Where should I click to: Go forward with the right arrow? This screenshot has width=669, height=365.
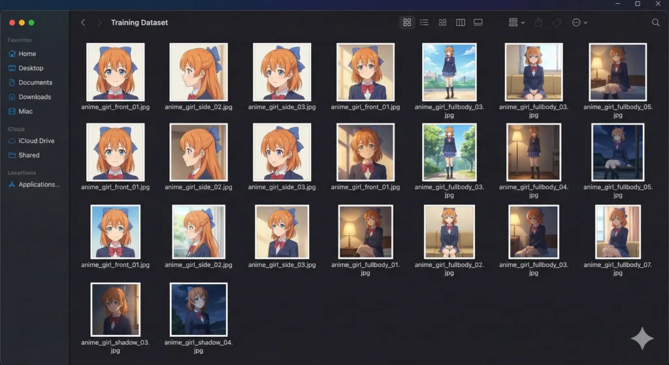(99, 22)
